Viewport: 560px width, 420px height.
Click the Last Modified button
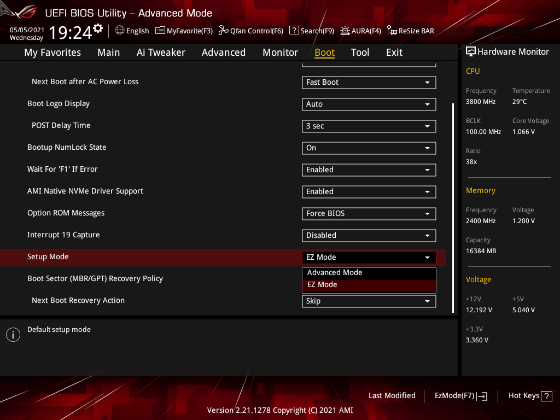pos(392,396)
